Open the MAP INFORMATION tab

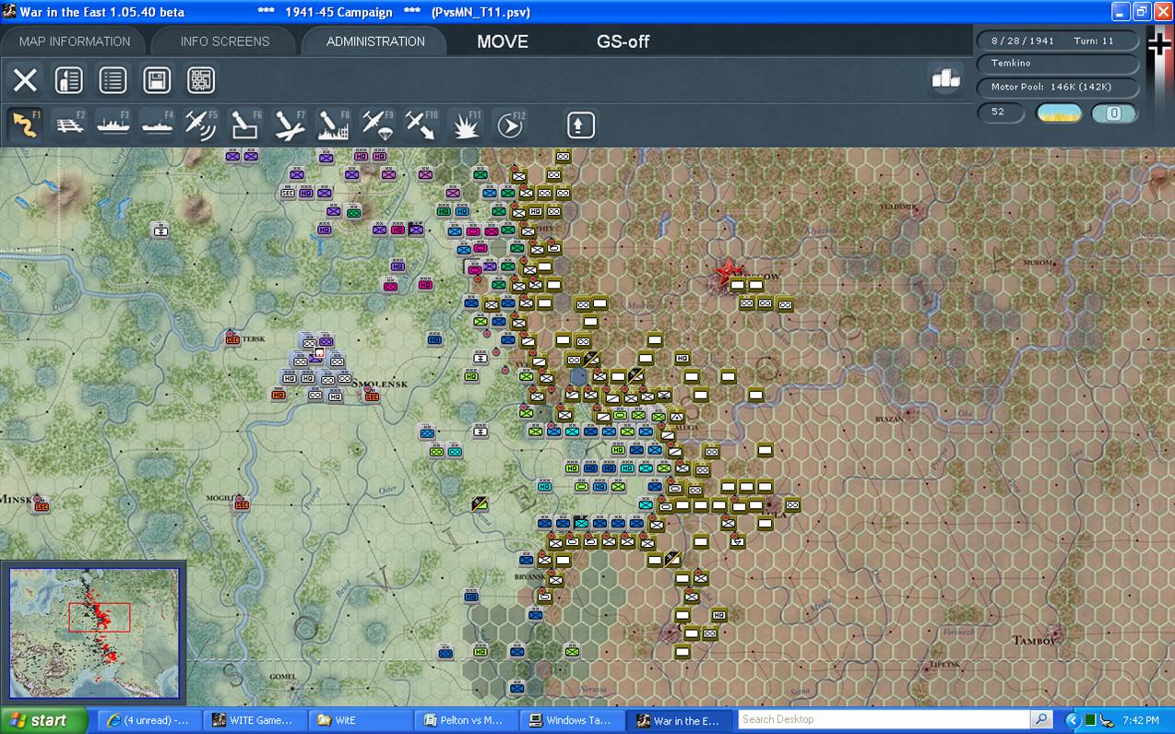tap(75, 41)
